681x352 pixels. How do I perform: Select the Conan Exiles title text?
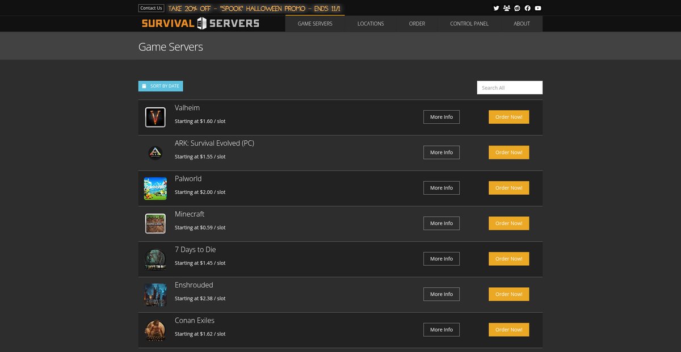click(195, 321)
